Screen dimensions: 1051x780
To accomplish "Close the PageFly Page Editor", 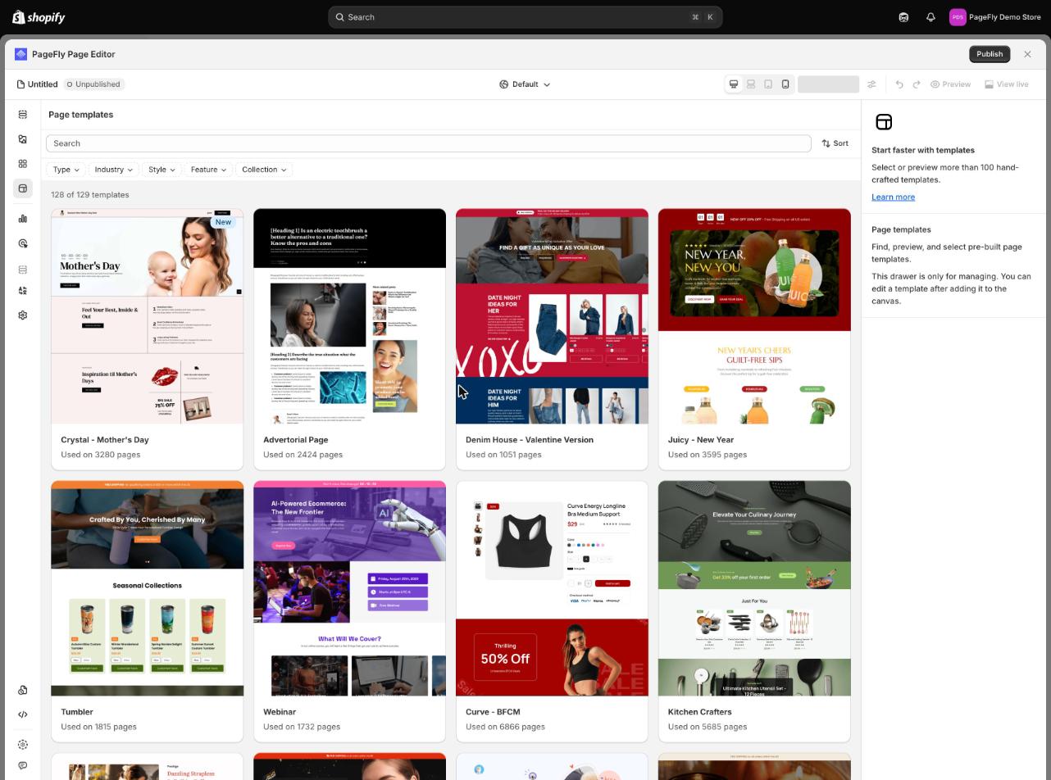I will click(1027, 54).
